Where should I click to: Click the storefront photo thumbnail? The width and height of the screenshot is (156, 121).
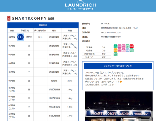tap(119, 106)
